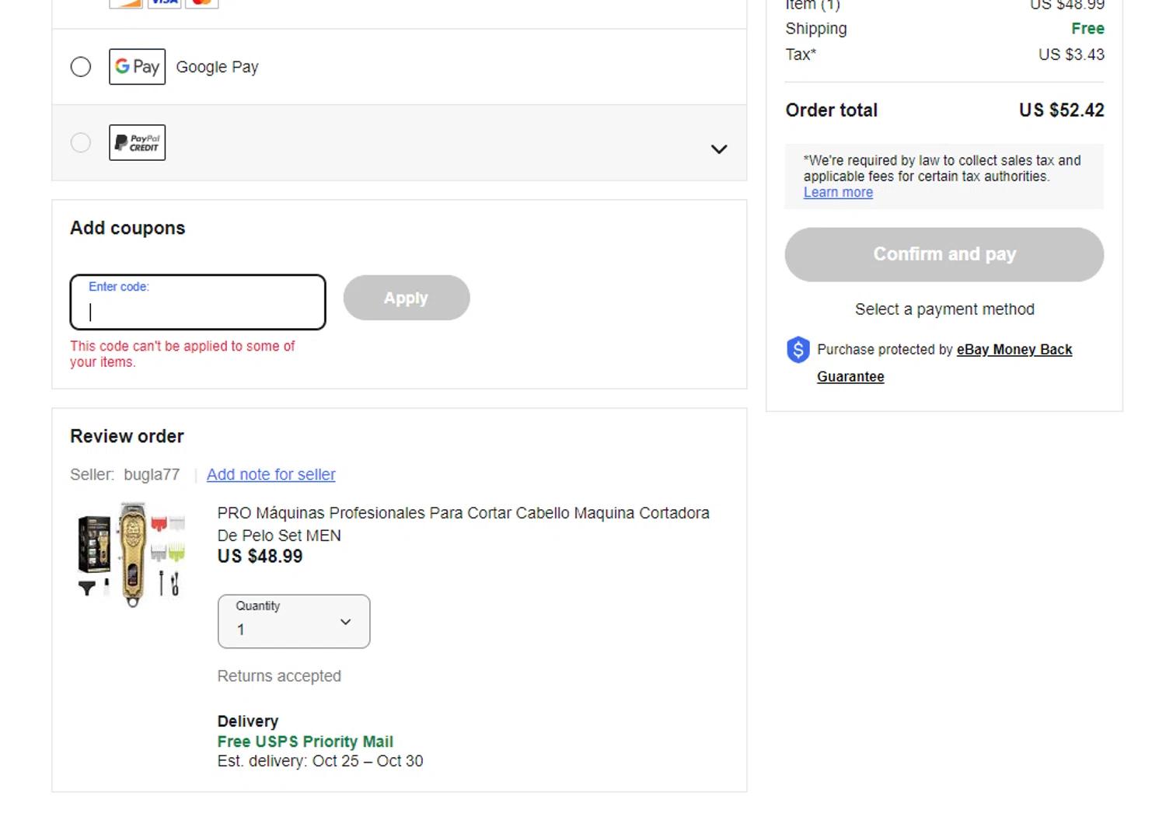Image resolution: width=1166 pixels, height=817 pixels.
Task: Focus the Enter code coupon field
Action: pos(197,302)
